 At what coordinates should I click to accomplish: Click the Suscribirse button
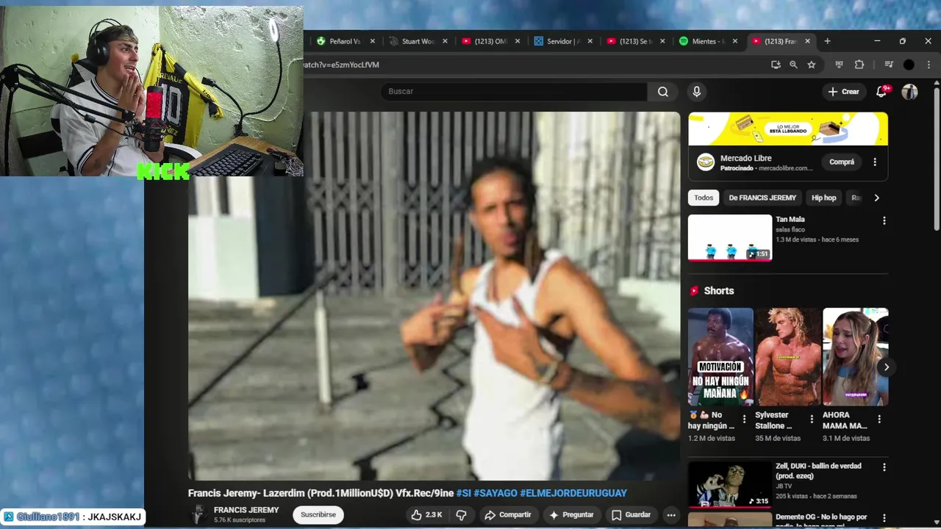(318, 515)
